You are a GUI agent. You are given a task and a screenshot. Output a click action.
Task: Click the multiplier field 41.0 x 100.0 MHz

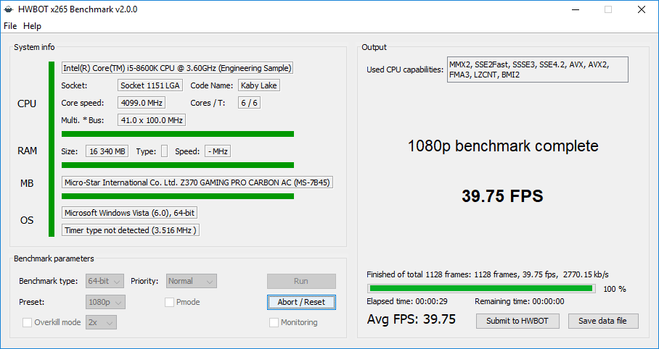152,120
